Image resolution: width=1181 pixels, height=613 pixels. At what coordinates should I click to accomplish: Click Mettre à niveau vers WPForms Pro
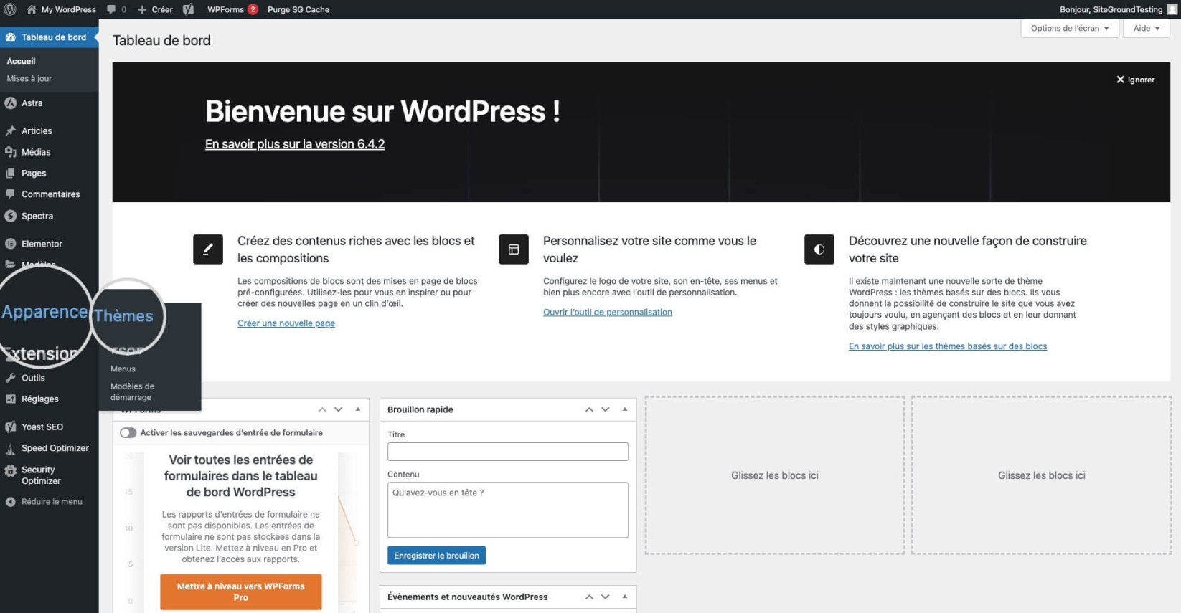(x=241, y=592)
